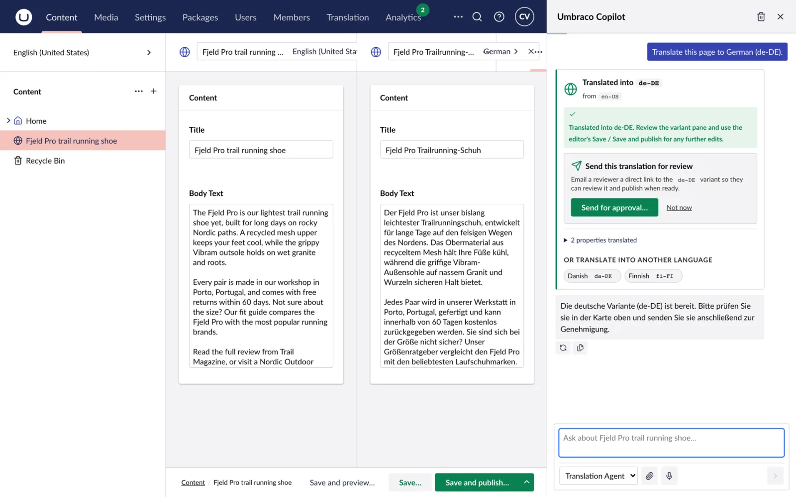Open the CV user avatar menu
Viewport: 796px width, 497px height.
coord(524,17)
